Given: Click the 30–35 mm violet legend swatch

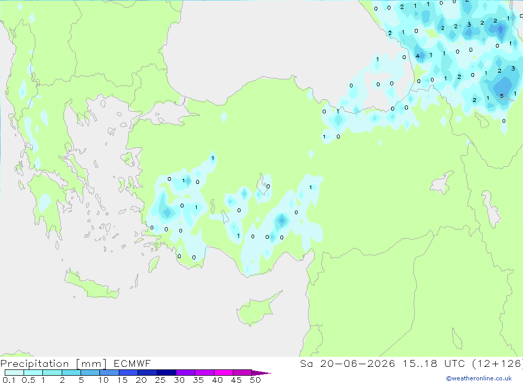Looking at the screenshot, I should tap(185, 373).
